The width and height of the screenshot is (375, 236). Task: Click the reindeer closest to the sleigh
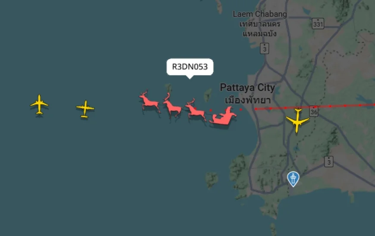coord(195,110)
